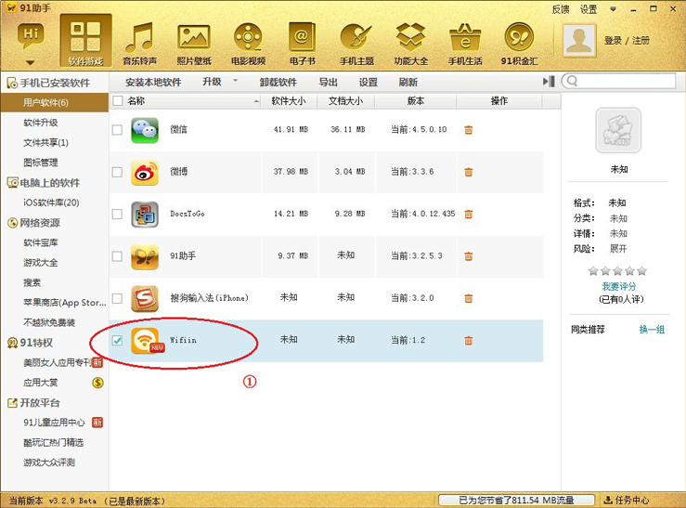Click the 微博 app icon

click(145, 173)
